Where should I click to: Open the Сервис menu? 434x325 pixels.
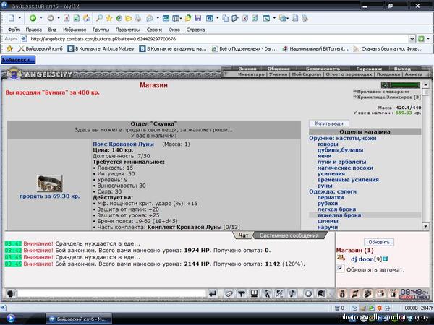tap(154, 30)
